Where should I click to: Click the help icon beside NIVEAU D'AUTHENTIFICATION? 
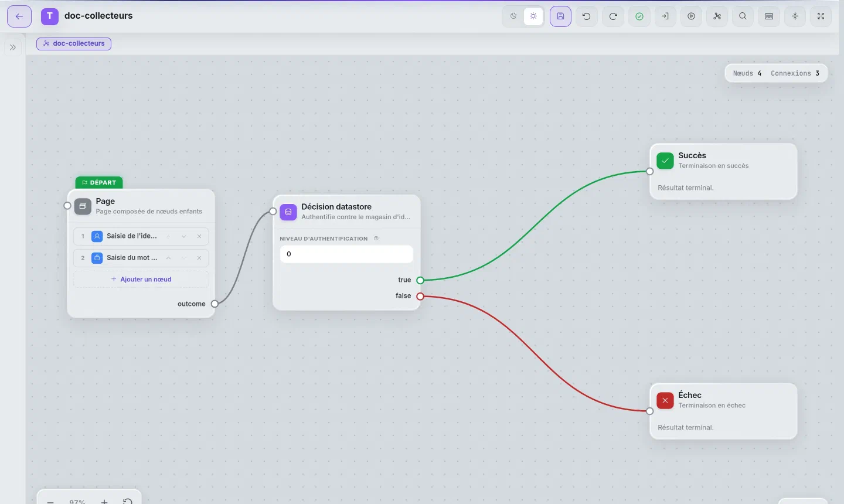click(x=376, y=239)
